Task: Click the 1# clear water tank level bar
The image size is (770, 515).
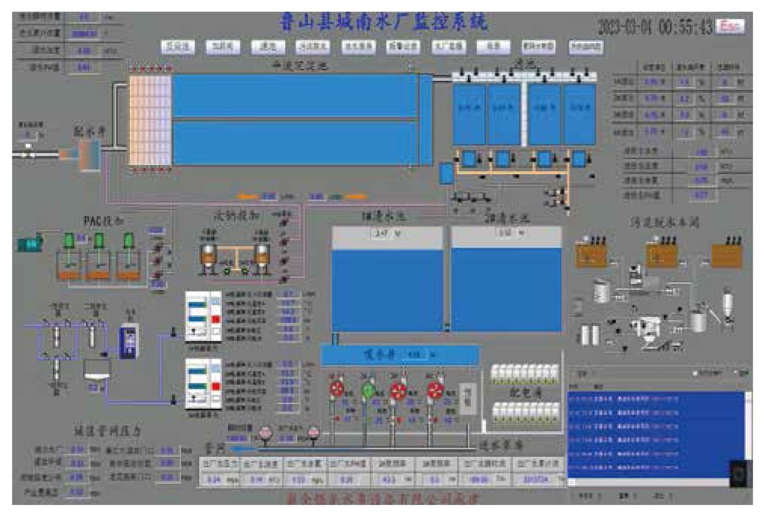Action: tap(387, 234)
